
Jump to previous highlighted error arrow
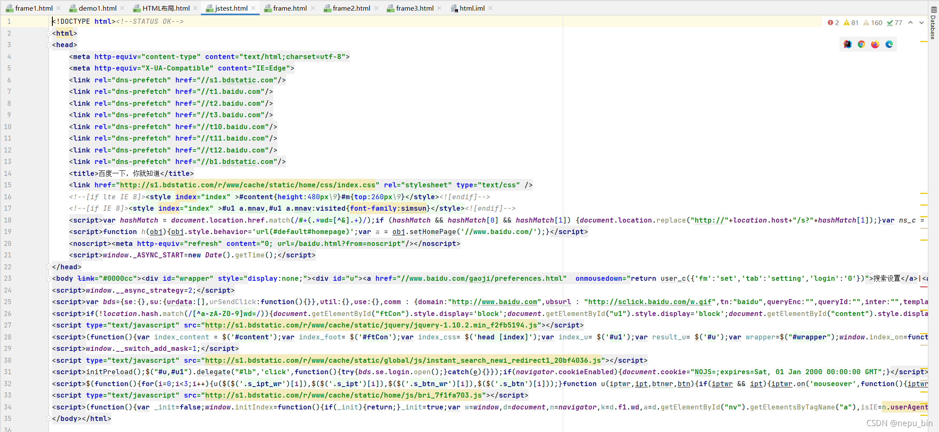pyautogui.click(x=910, y=23)
